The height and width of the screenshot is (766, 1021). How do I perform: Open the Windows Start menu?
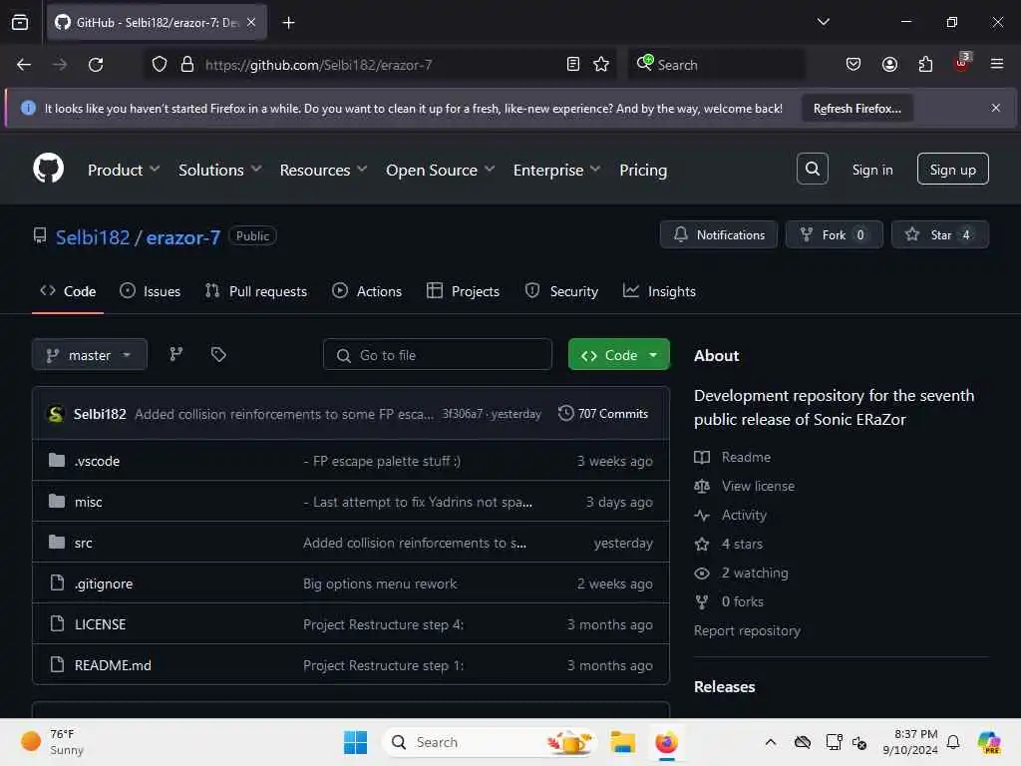pos(356,742)
